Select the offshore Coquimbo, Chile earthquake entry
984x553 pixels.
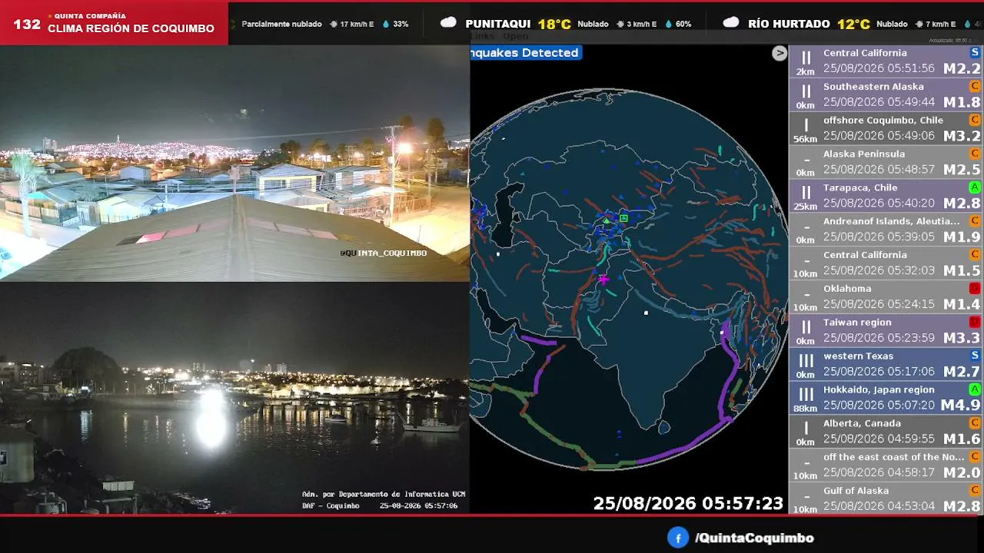[886, 128]
